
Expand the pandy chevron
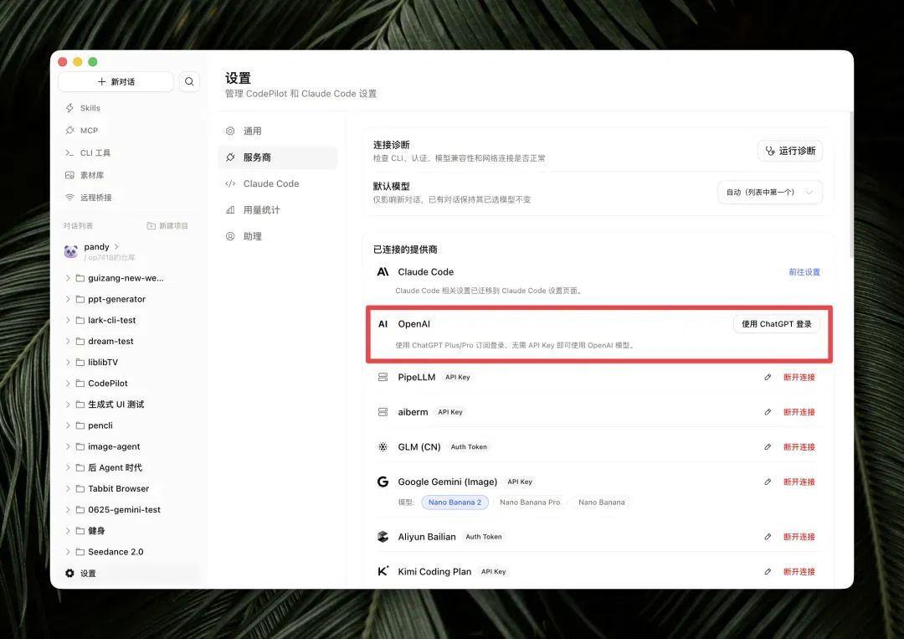(x=116, y=247)
